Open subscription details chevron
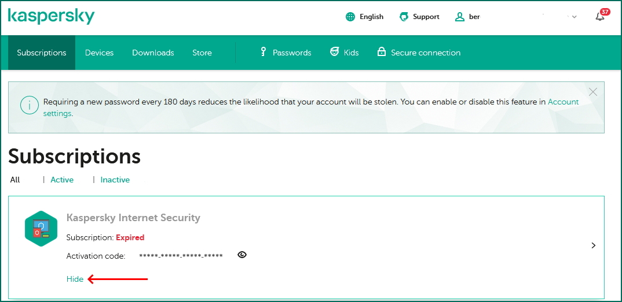The image size is (622, 302). (593, 245)
